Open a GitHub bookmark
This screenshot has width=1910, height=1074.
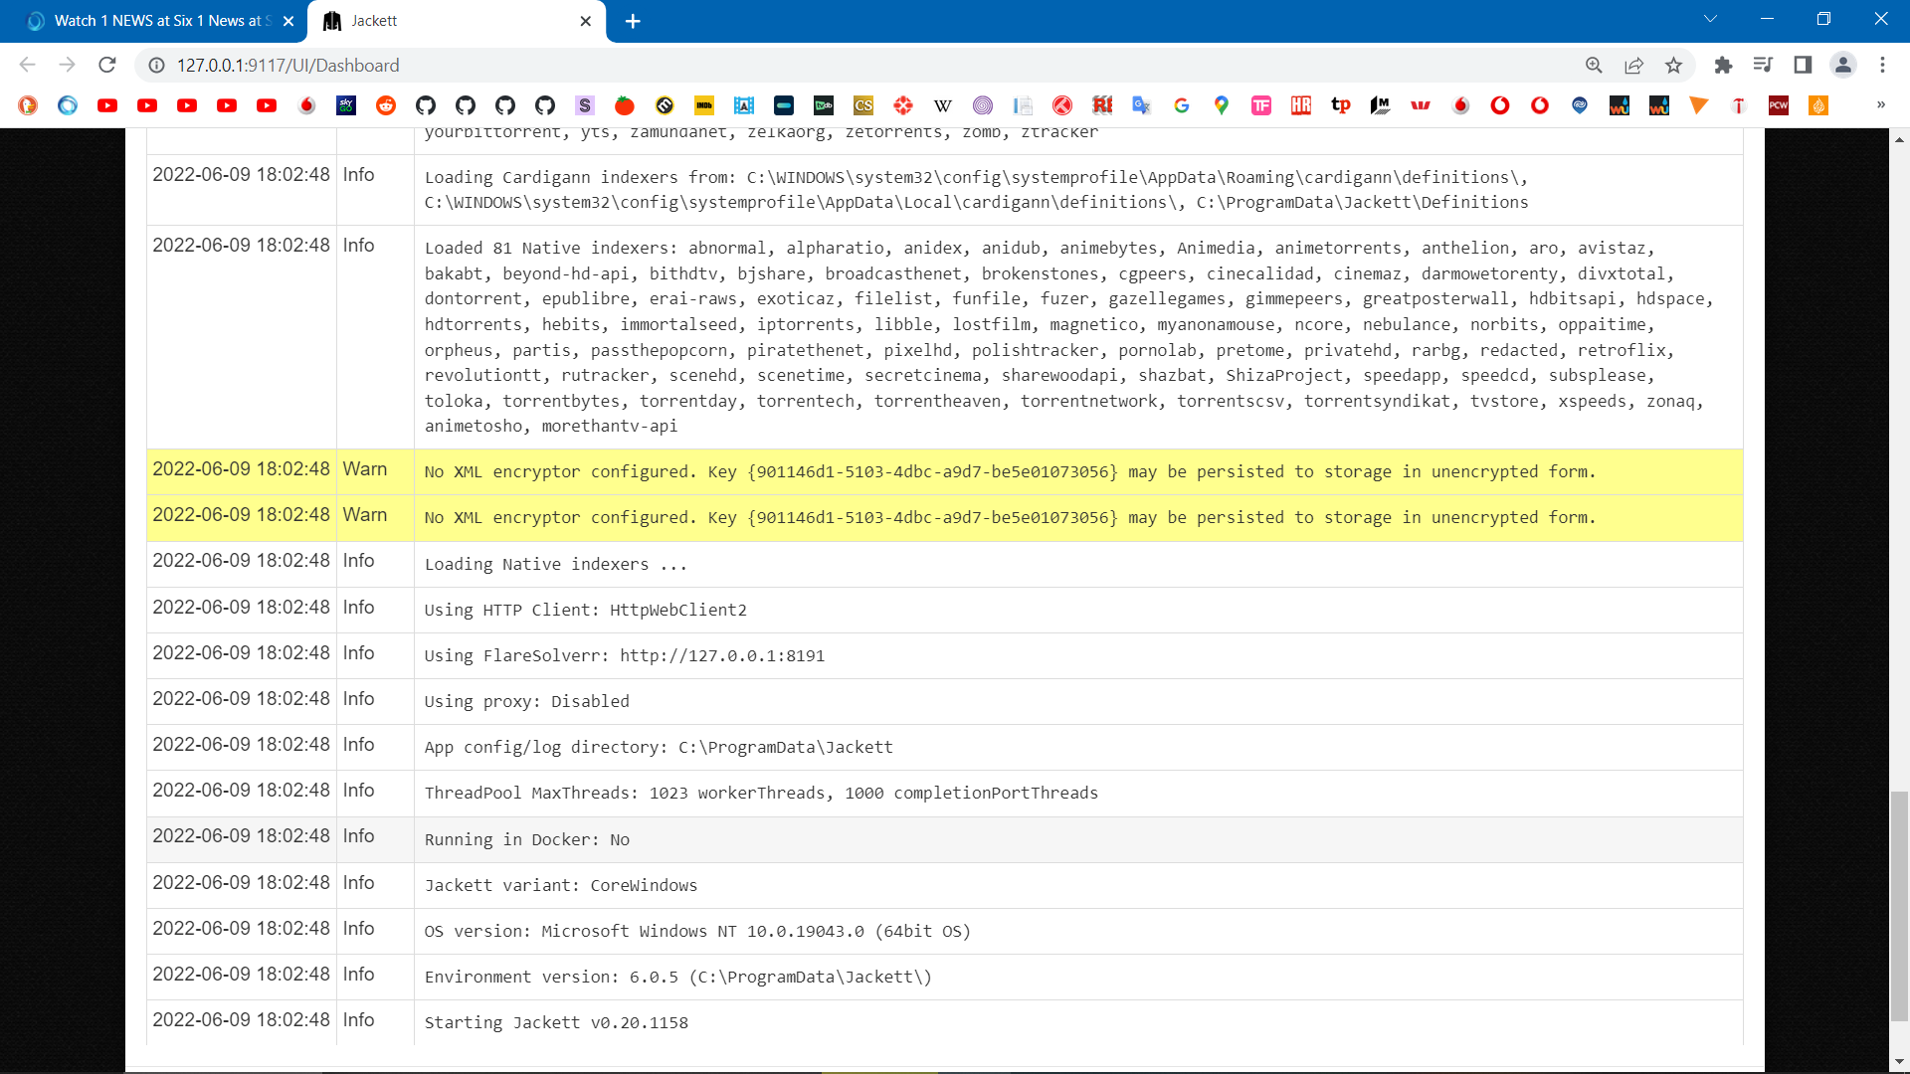click(x=426, y=105)
